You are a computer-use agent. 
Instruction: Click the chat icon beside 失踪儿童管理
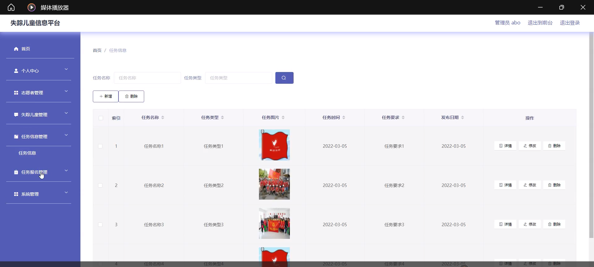(16, 115)
